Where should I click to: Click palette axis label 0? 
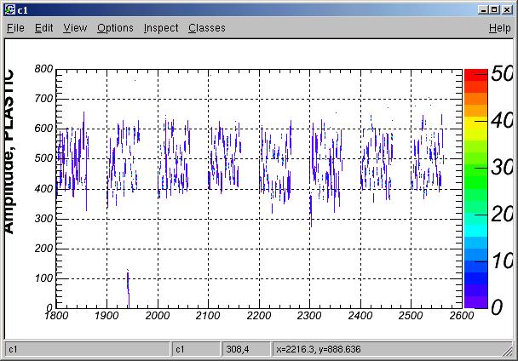497,307
